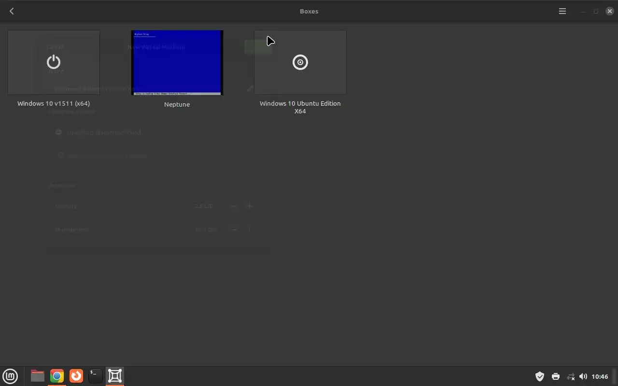
Task: Open the orange browser icon in the panel
Action: [76, 376]
